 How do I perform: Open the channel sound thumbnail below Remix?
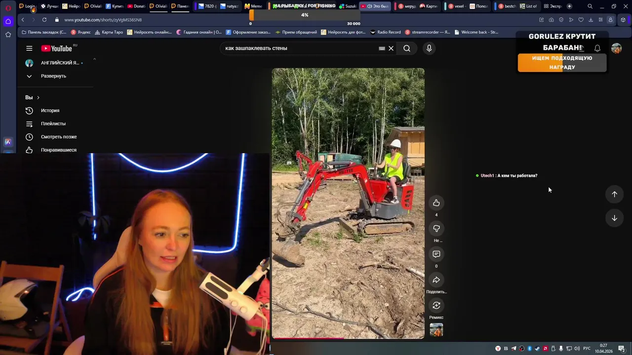(x=436, y=329)
